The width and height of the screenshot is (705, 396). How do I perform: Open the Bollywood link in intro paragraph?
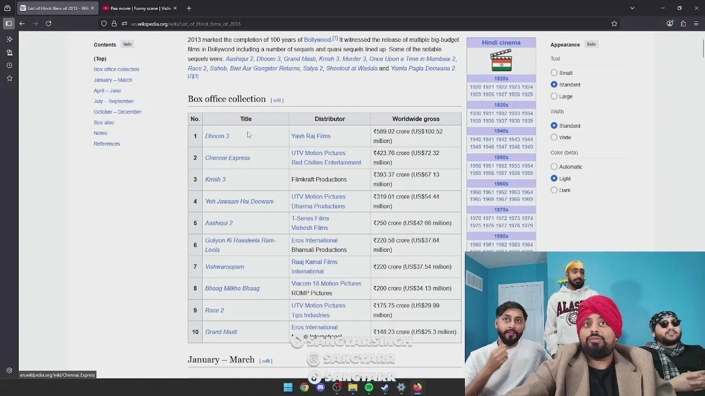317,40
